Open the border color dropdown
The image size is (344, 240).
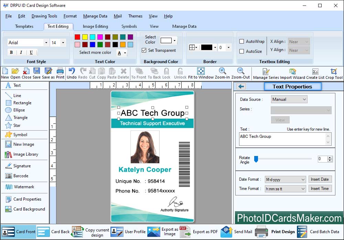click(215, 47)
